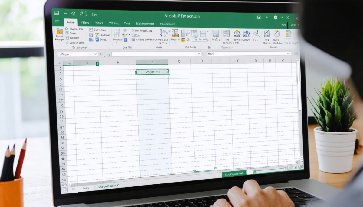This screenshot has width=363, height=207.
Task: Select row header '87'
Action: click(62, 127)
